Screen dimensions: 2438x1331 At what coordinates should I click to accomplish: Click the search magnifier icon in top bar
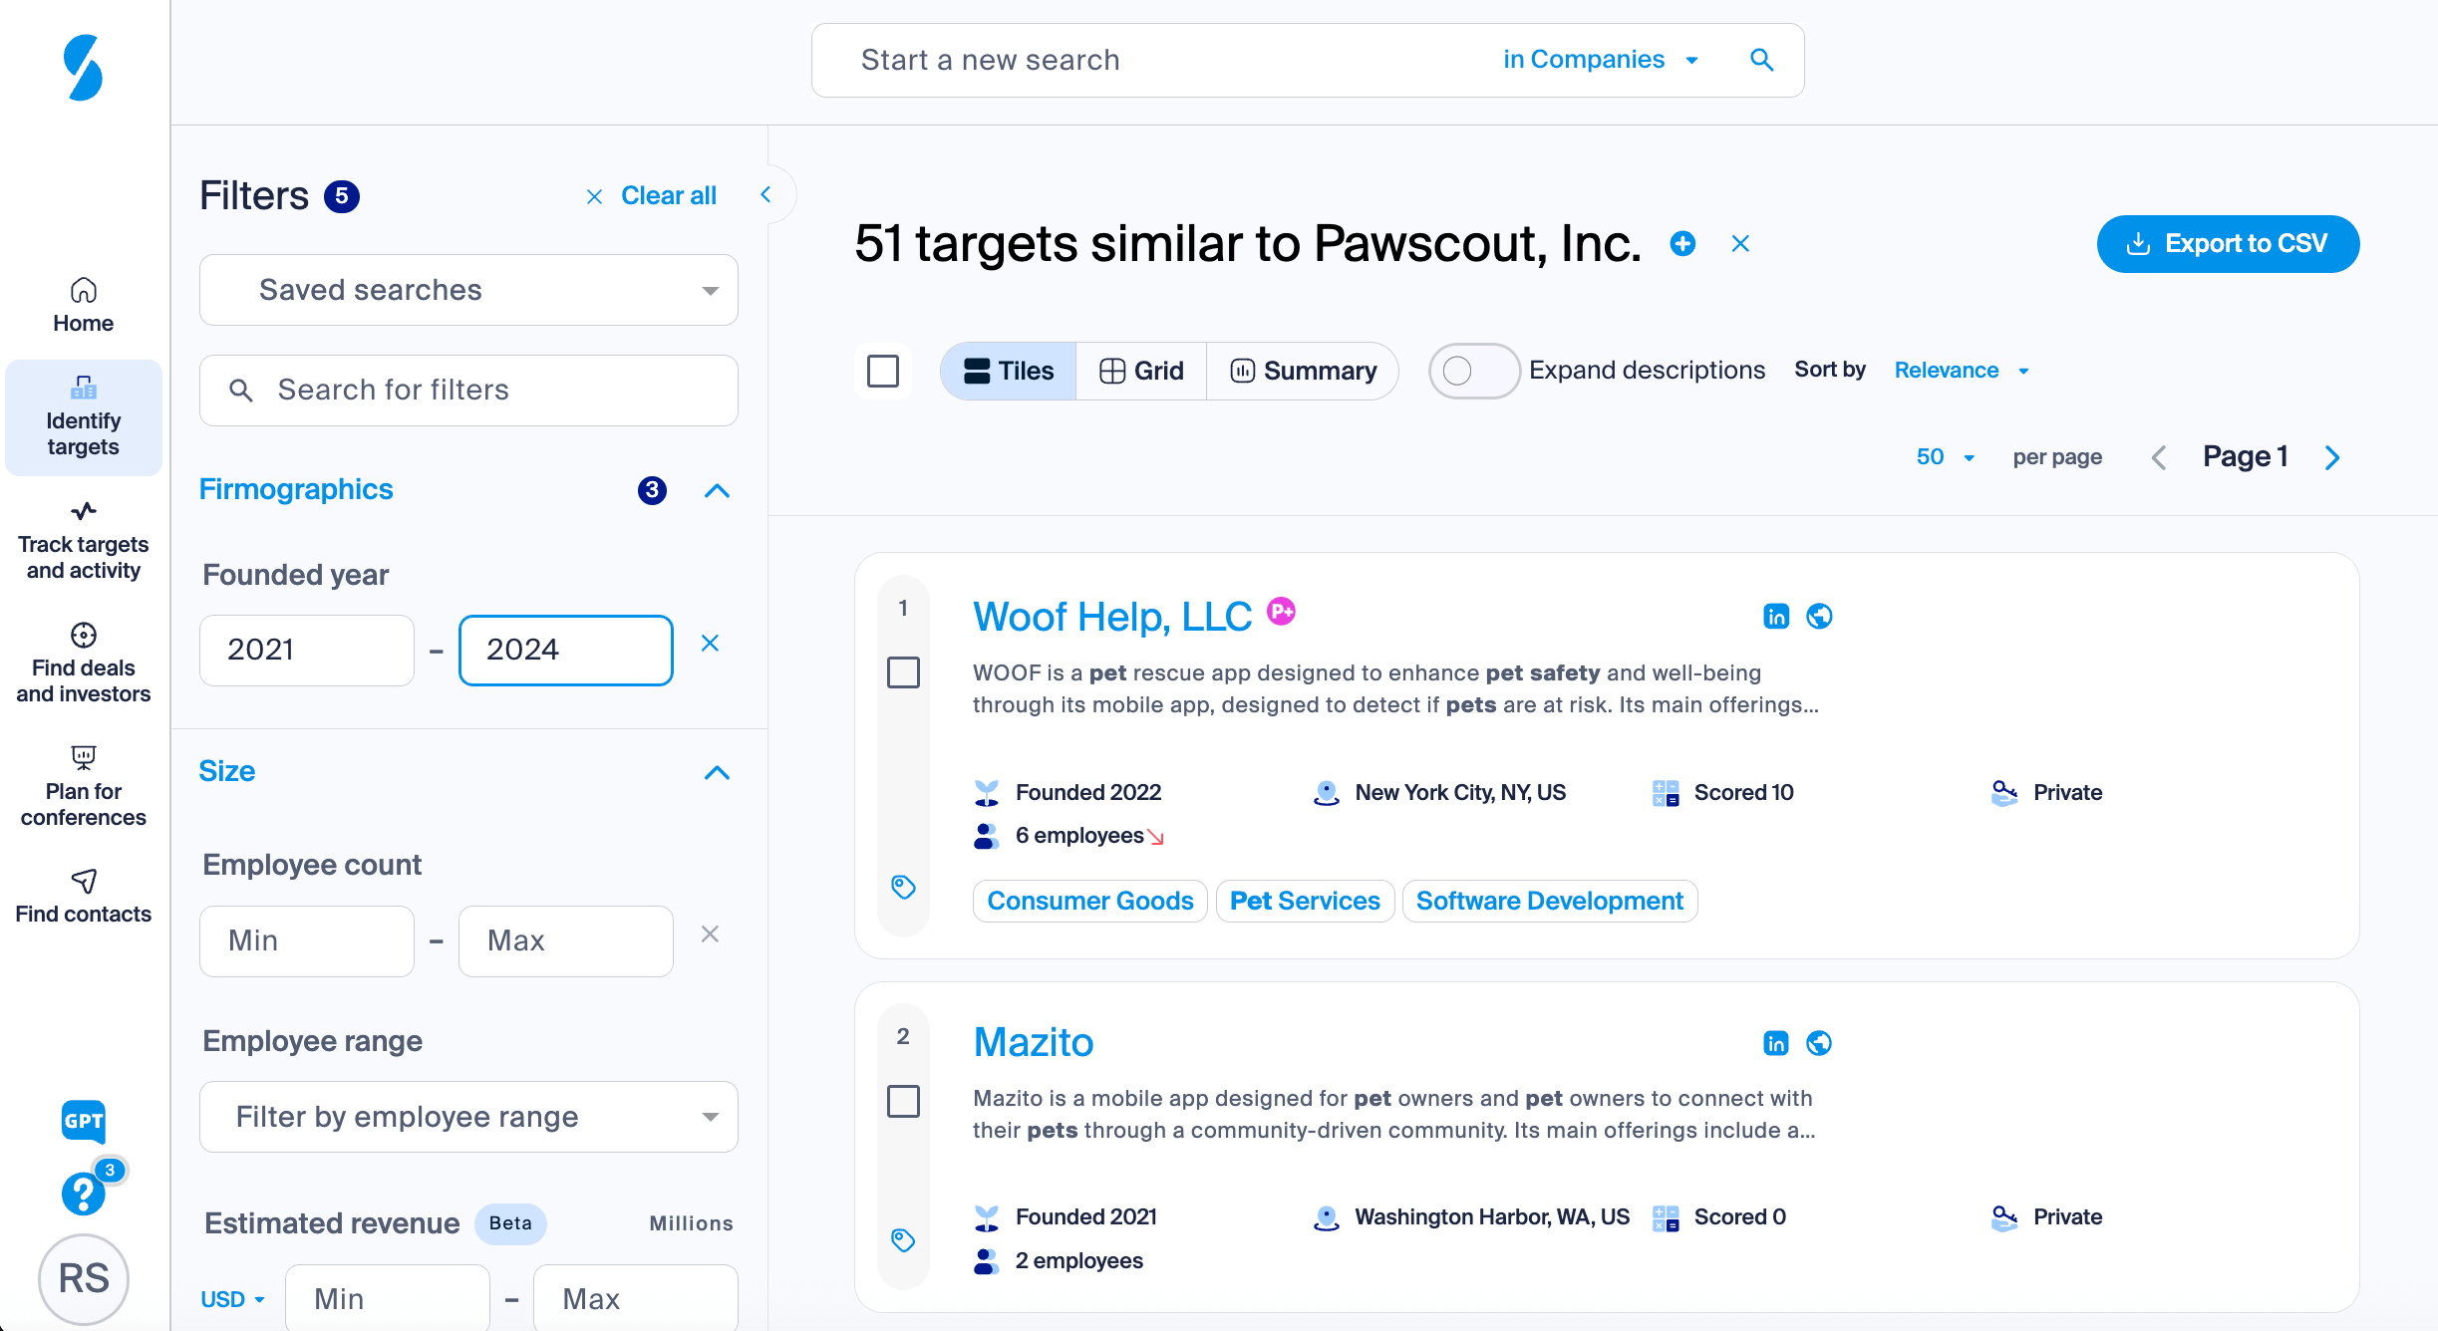[x=1761, y=60]
